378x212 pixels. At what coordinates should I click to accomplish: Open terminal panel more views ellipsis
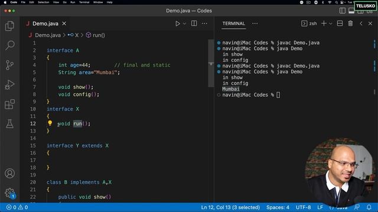(x=255, y=24)
